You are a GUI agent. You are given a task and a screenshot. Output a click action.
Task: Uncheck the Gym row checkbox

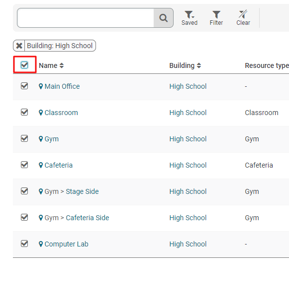point(24,138)
